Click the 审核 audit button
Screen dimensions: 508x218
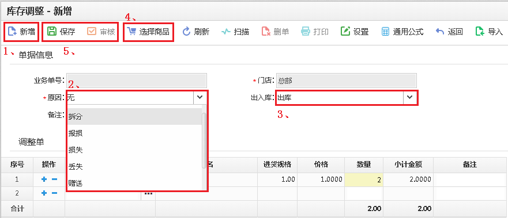[101, 32]
